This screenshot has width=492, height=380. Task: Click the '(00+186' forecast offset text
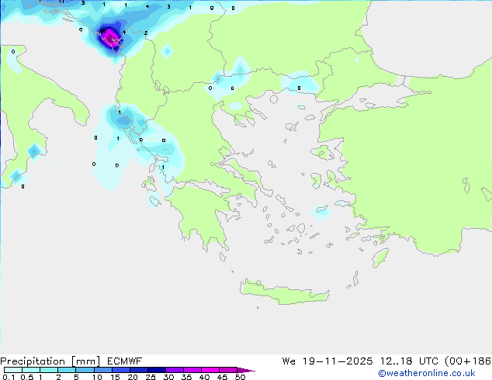(x=468, y=361)
